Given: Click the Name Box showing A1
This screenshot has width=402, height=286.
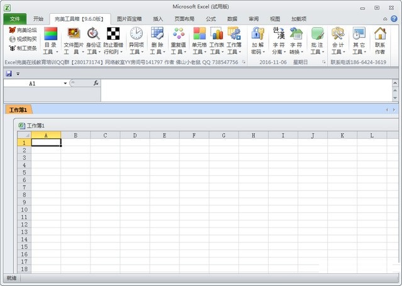Looking at the screenshot, I should coord(33,83).
